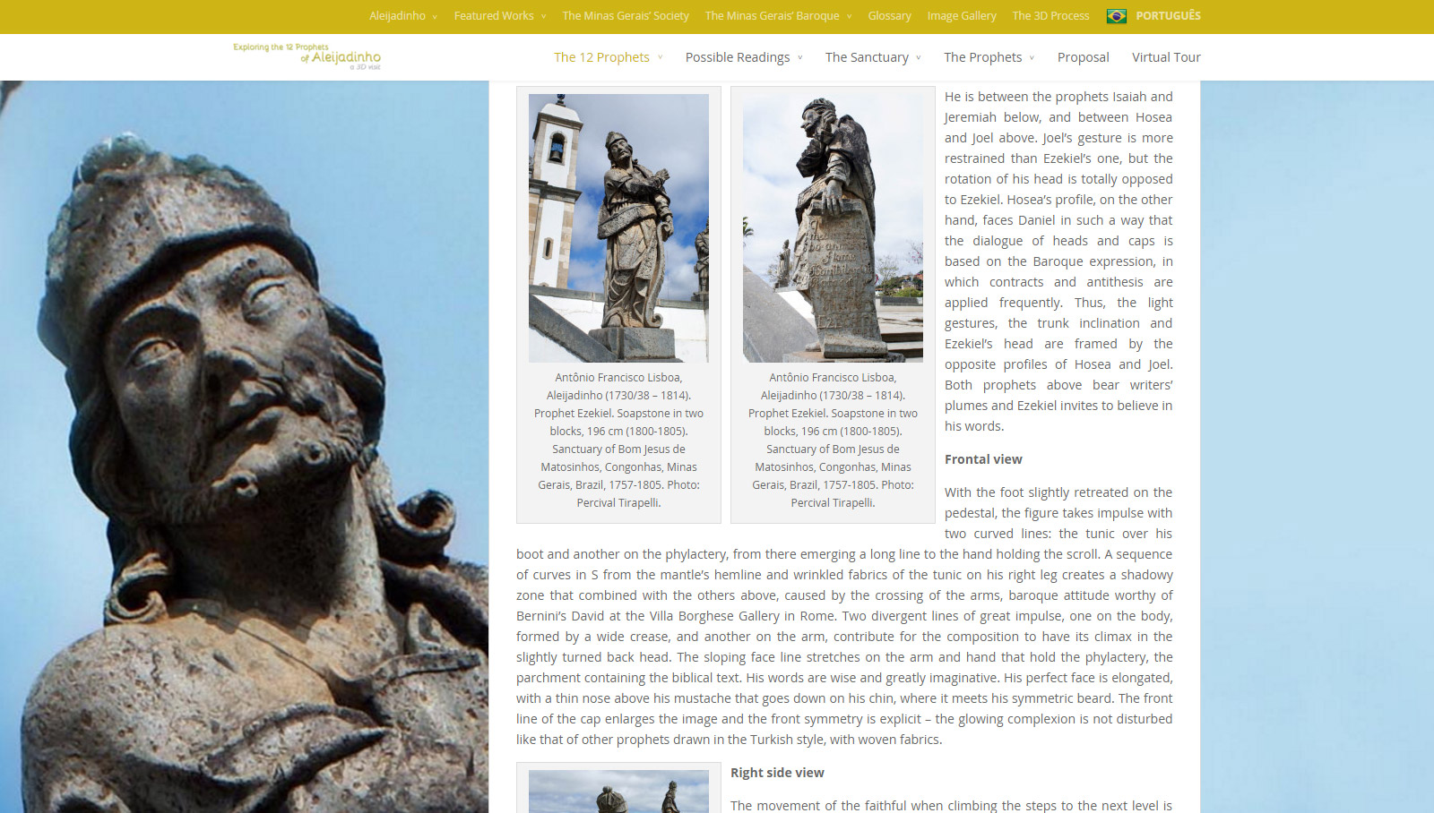Switch language to PORTUGUÊS

[1168, 16]
